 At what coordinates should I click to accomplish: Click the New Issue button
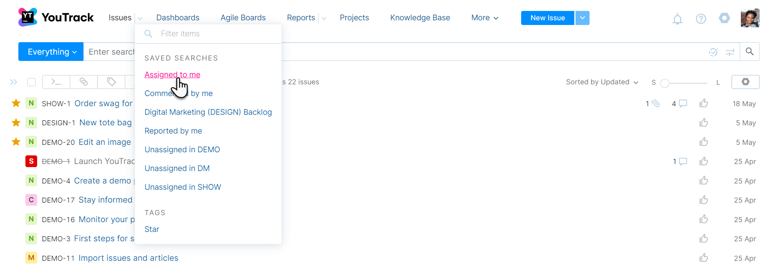click(x=547, y=18)
